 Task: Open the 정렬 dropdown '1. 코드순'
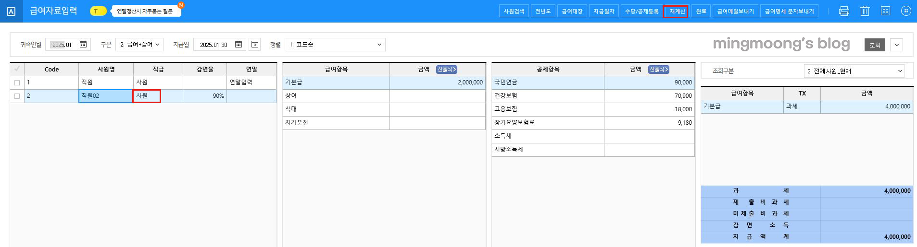point(335,45)
